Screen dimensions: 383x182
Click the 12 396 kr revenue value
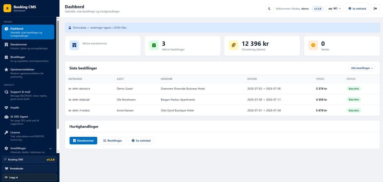255,44
